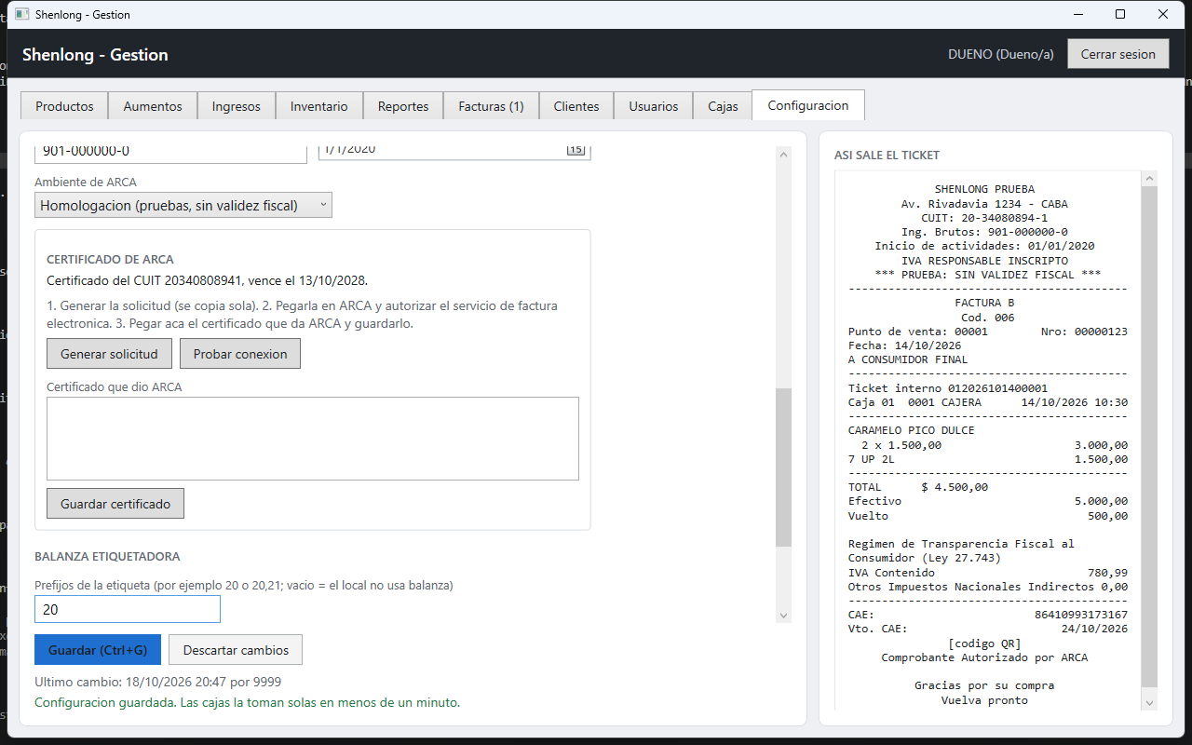Click the down arrow of the configuration form scrollbar
Viewport: 1192px width, 745px height.
[x=783, y=615]
